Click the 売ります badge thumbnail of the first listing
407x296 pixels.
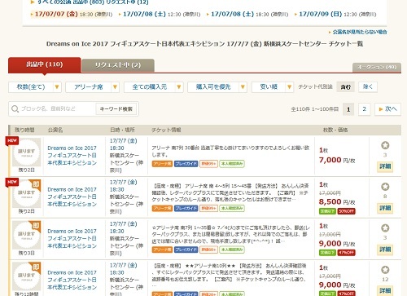tap(27, 152)
